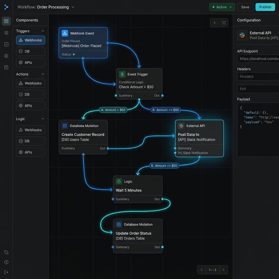Click the 'A. Amount > $50' branch label
The image size is (279, 279).
[113, 110]
